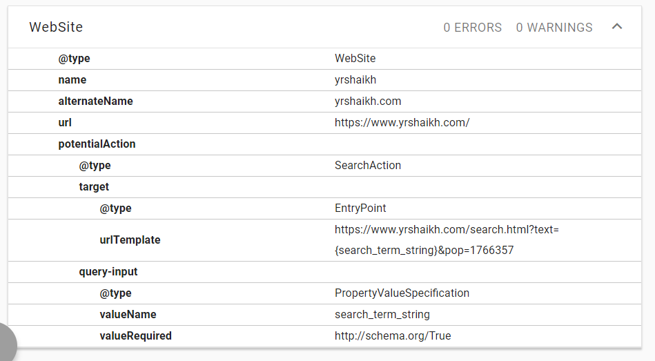Click the name property label
The image size is (655, 361).
pyautogui.click(x=72, y=80)
